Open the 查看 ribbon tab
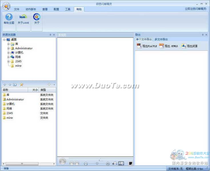Viewport: 210px width, 171px height. tap(45, 9)
